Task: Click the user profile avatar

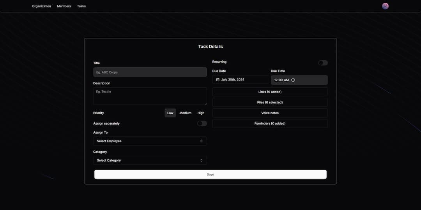Action: coord(385,6)
